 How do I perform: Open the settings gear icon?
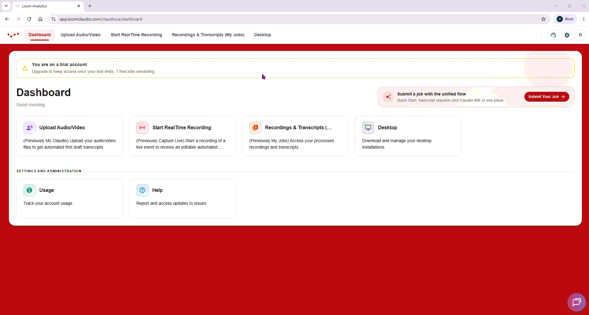pyautogui.click(x=567, y=35)
